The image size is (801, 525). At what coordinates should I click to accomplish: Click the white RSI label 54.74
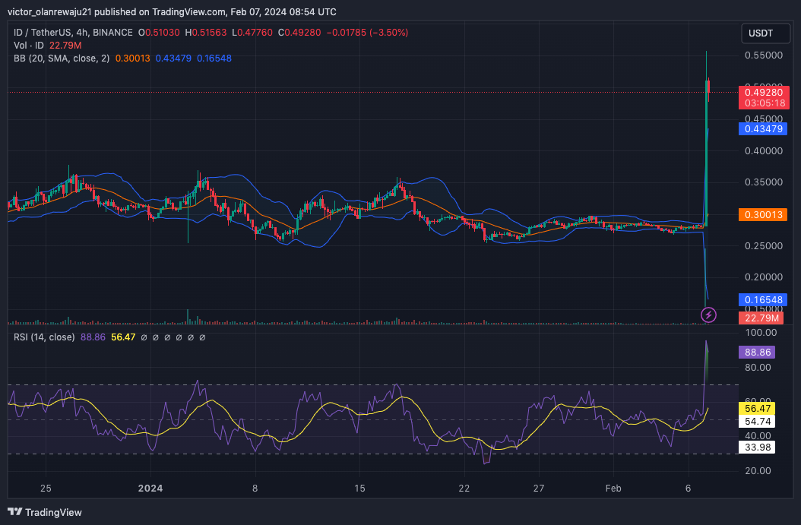pyautogui.click(x=757, y=422)
